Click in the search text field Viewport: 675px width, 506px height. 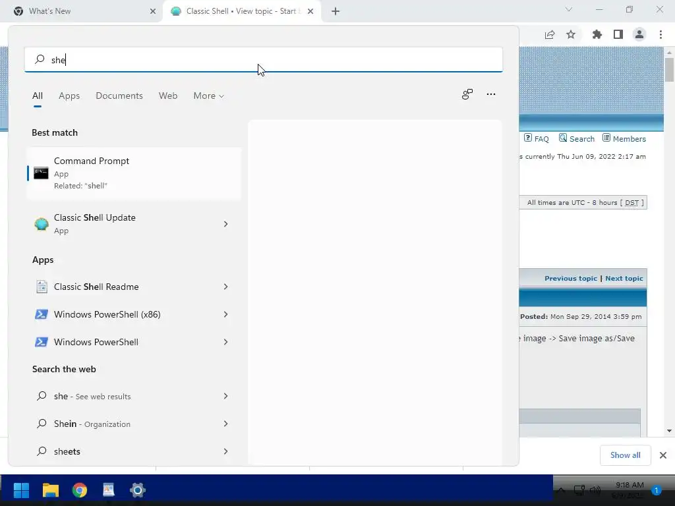pos(264,59)
